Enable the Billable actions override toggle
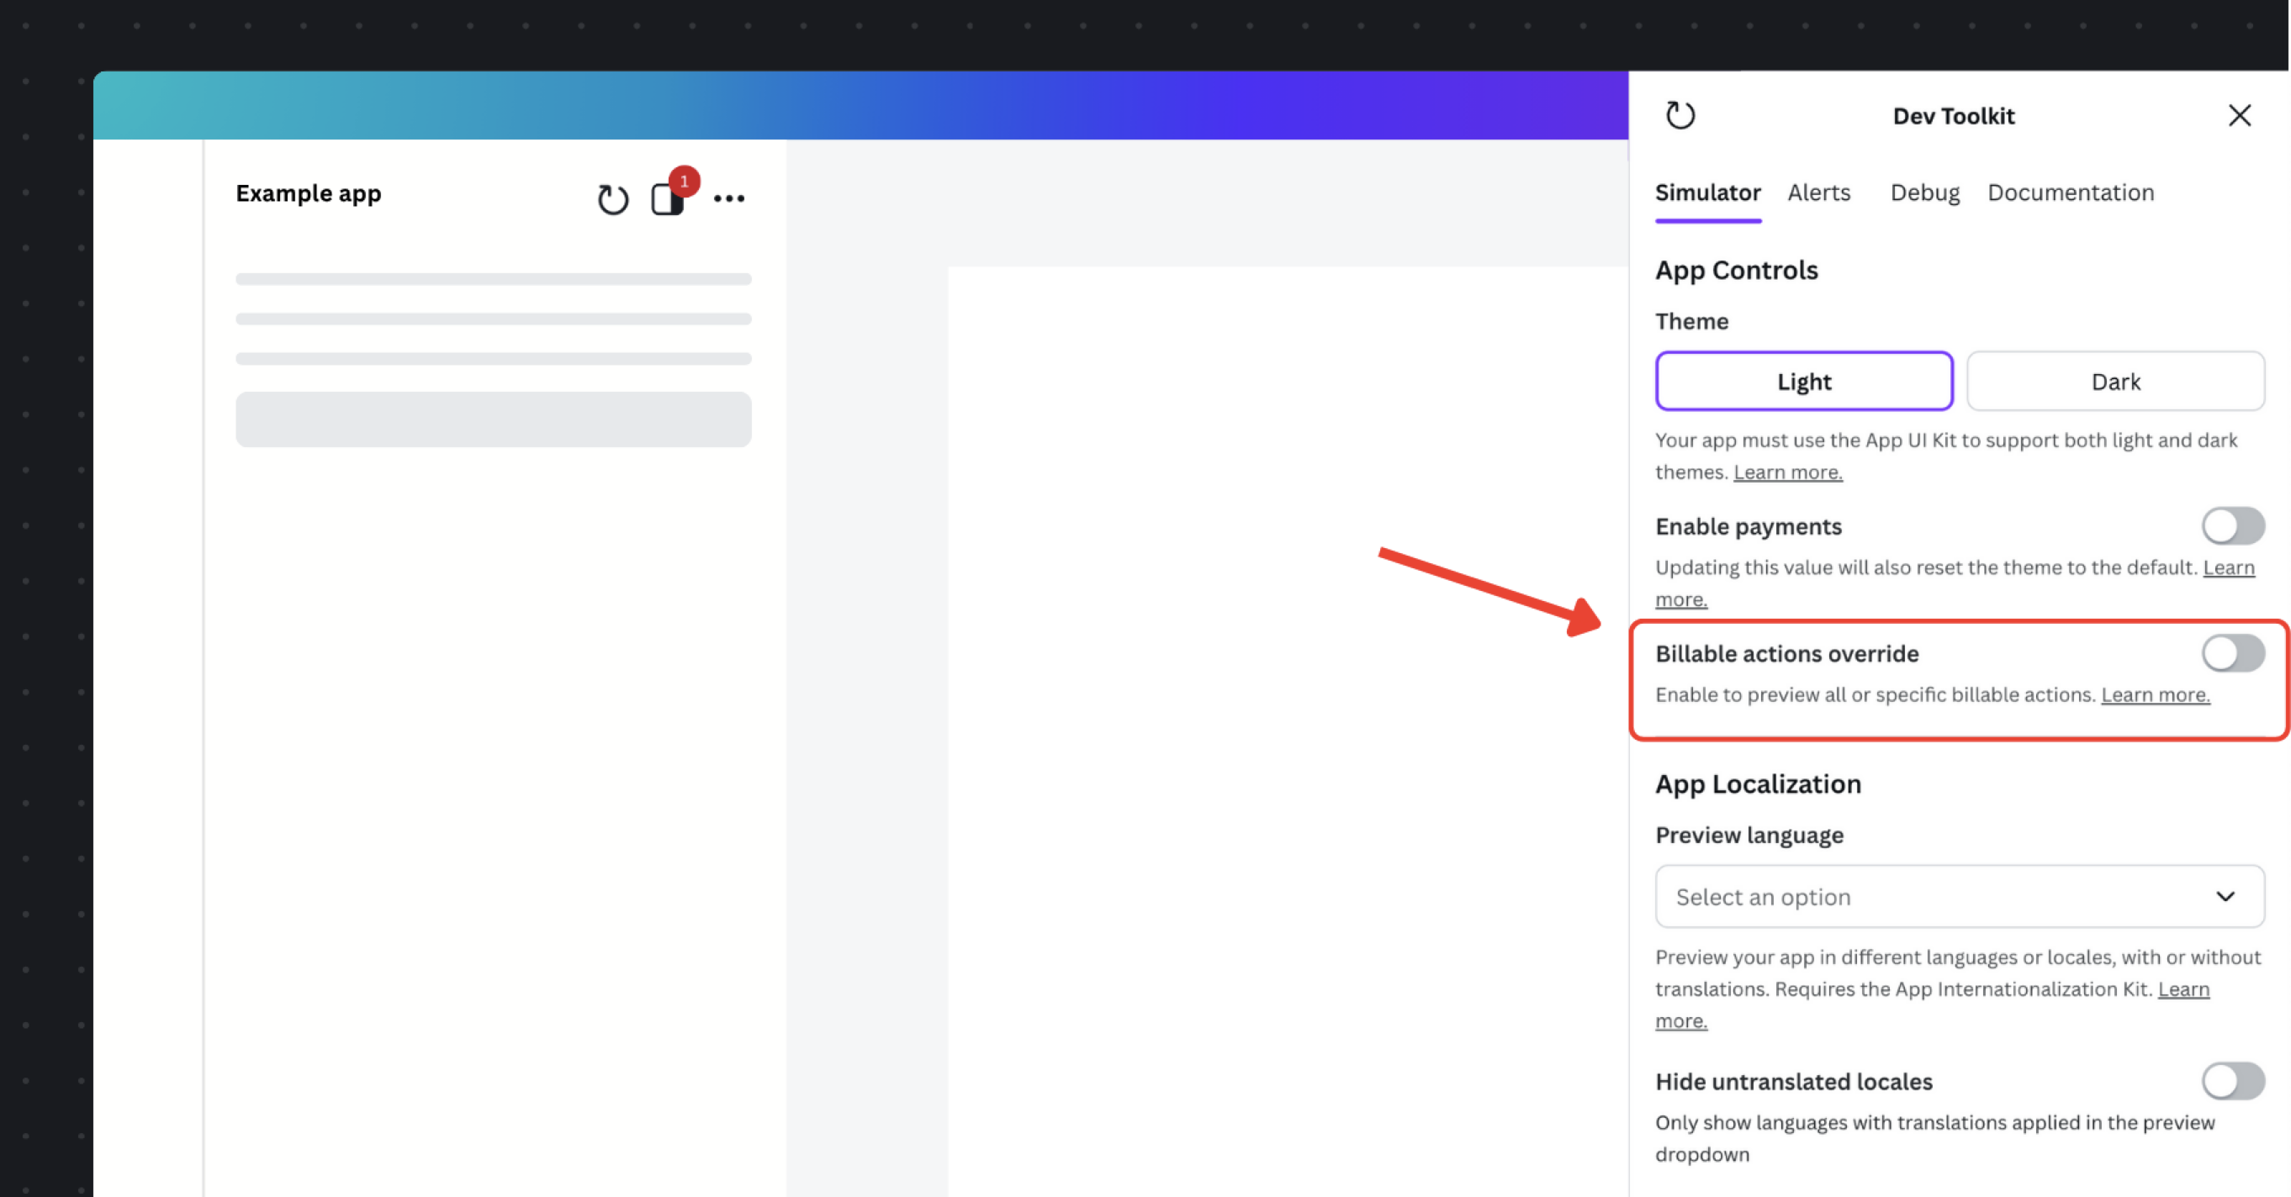 [2231, 653]
